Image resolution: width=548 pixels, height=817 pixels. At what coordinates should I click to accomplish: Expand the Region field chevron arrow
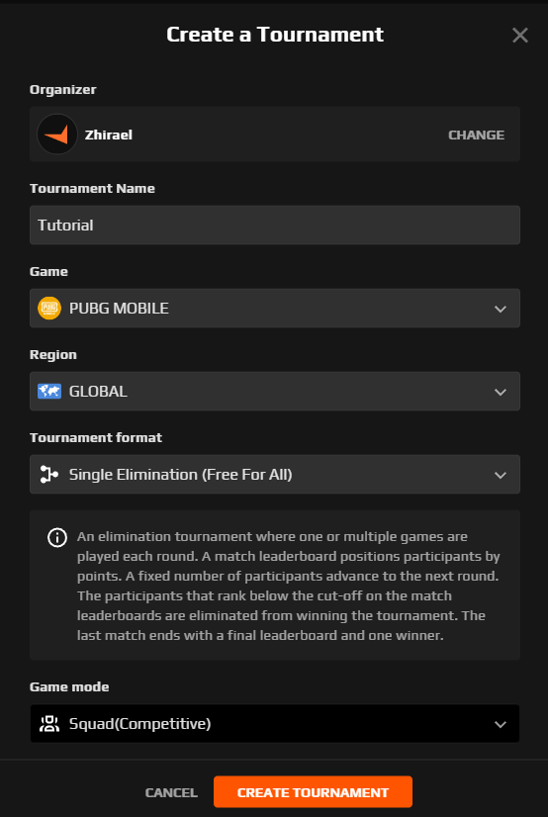pos(501,392)
